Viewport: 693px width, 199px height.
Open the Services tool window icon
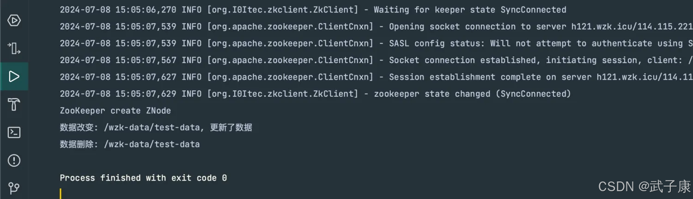pyautogui.click(x=14, y=20)
